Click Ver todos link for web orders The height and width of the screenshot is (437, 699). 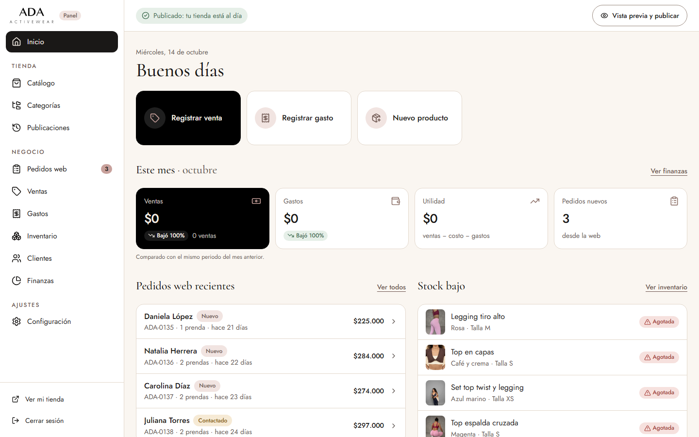(x=391, y=287)
